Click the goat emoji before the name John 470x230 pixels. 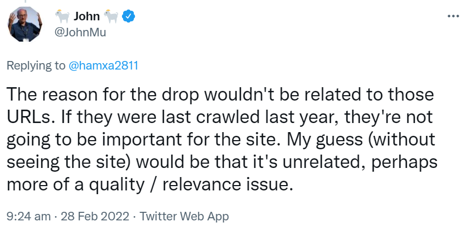pyautogui.click(x=63, y=17)
